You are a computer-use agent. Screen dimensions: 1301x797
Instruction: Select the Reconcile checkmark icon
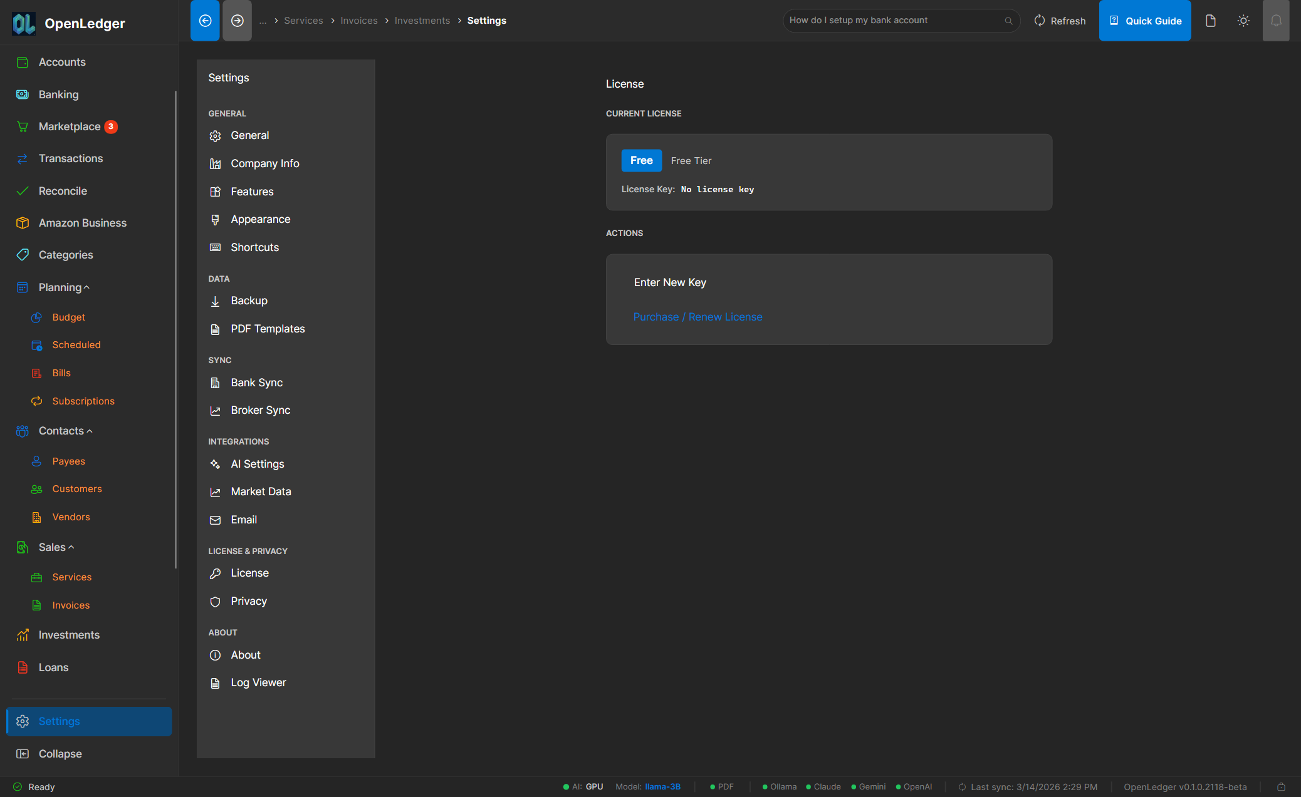click(x=23, y=191)
